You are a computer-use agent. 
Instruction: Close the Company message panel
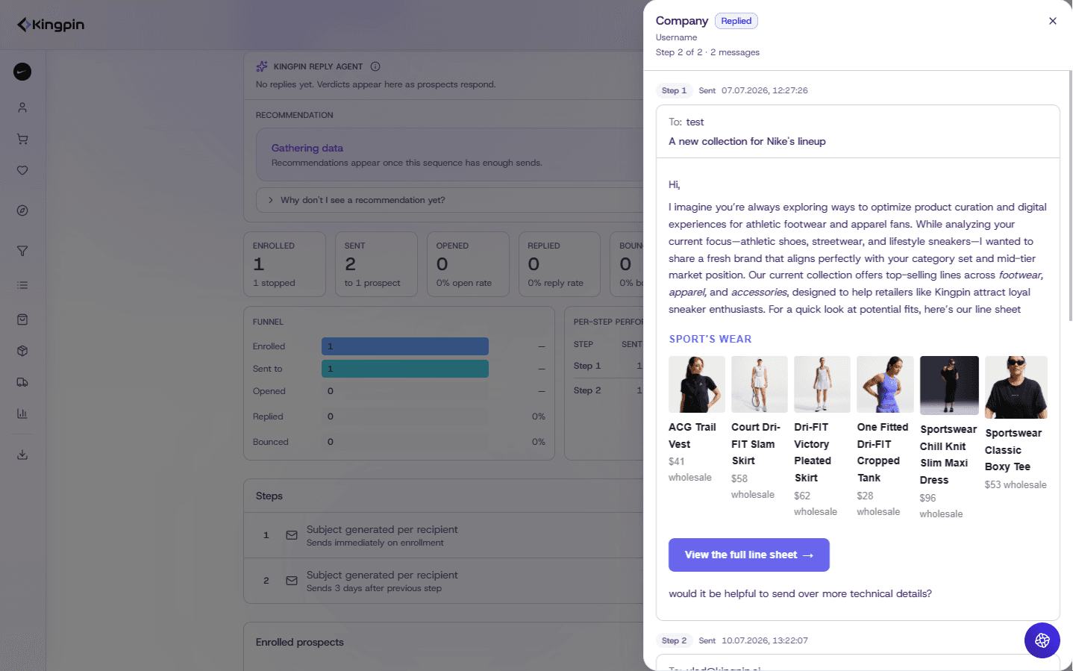[1053, 21]
